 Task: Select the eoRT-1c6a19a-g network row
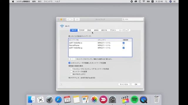point(100,48)
